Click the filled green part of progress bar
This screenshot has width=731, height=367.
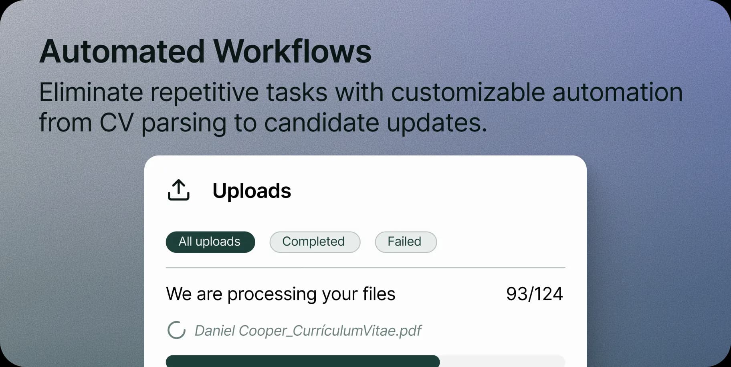coord(303,361)
